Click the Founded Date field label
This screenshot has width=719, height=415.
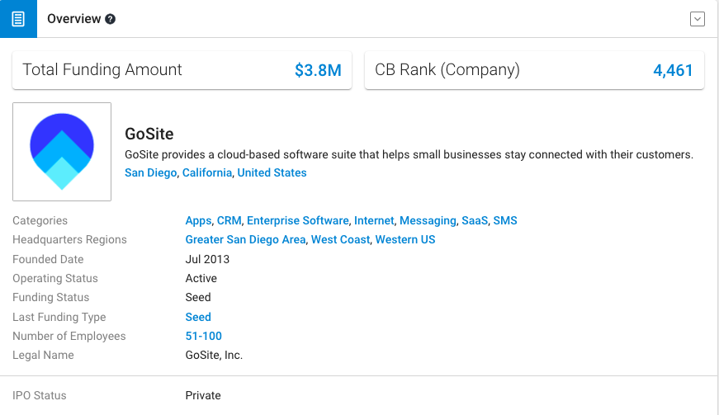(x=48, y=259)
